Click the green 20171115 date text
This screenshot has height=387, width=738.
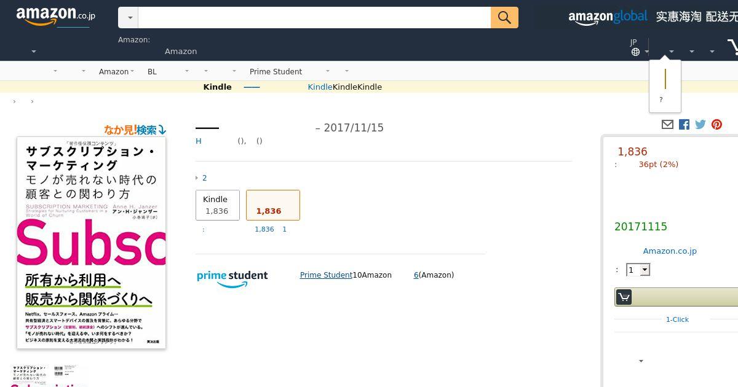coord(641,227)
